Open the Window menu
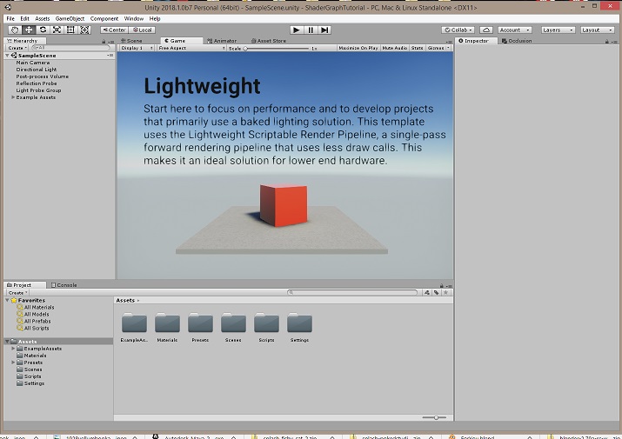622x439 pixels. click(134, 18)
